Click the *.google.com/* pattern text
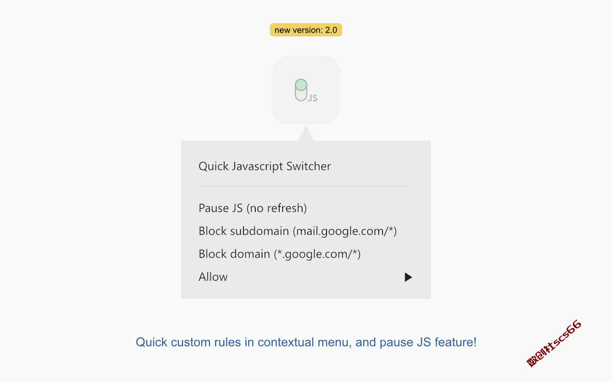Screen dimensions: 612x382 tap(317, 254)
